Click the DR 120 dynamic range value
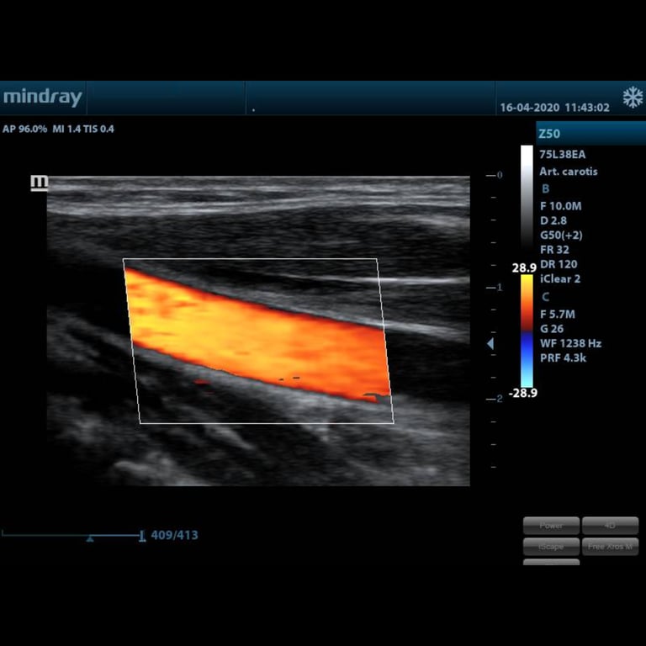This screenshot has width=646, height=646. [559, 264]
